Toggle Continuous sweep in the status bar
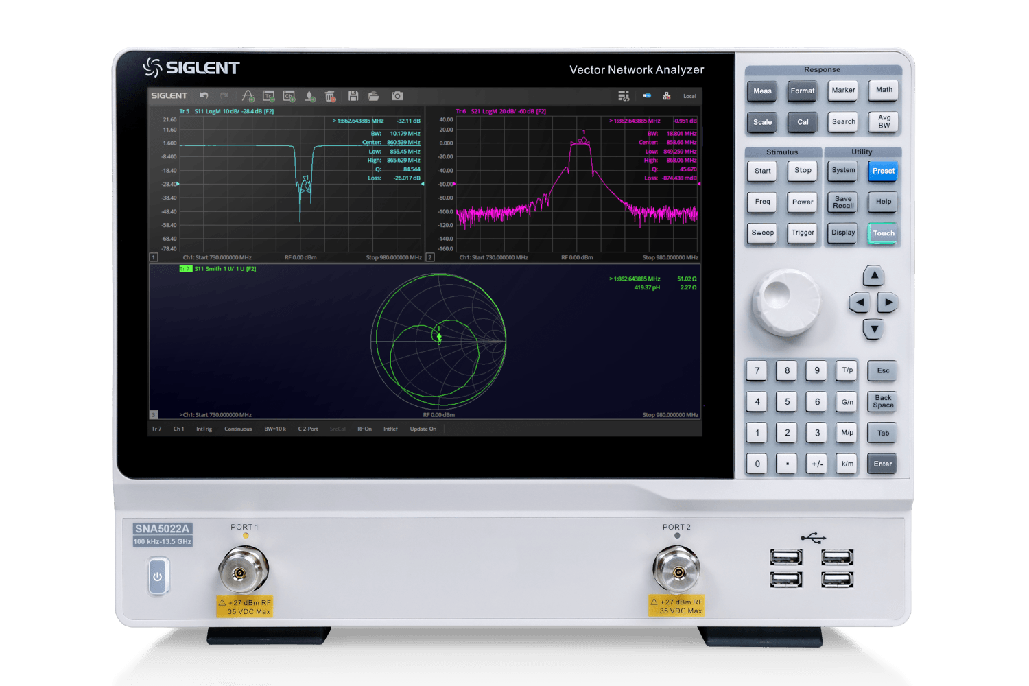The image size is (1029, 686). [x=238, y=429]
